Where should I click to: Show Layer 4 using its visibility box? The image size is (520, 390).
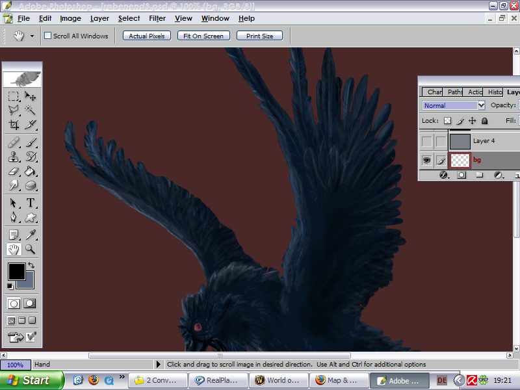(427, 141)
